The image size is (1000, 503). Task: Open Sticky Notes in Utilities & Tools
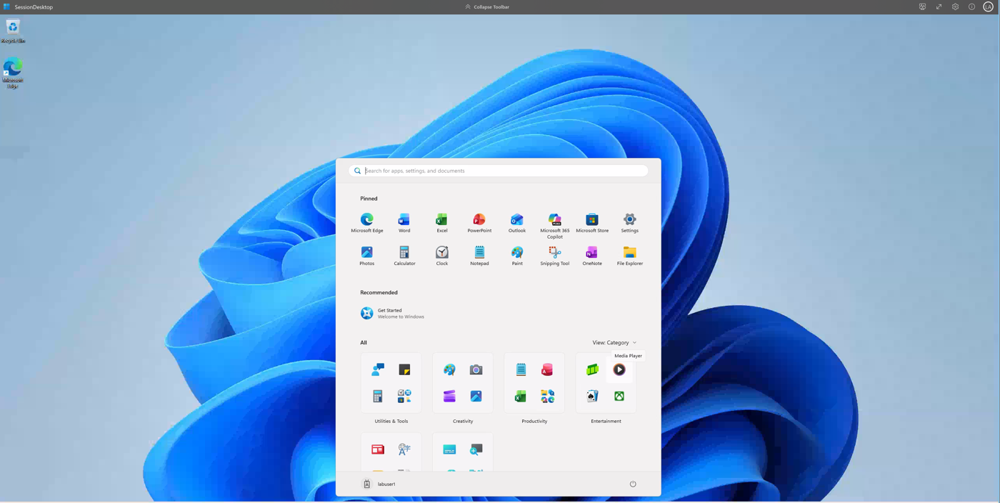[404, 370]
